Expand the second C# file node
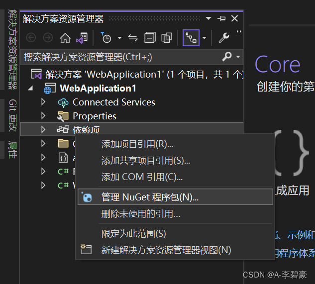 43,185
